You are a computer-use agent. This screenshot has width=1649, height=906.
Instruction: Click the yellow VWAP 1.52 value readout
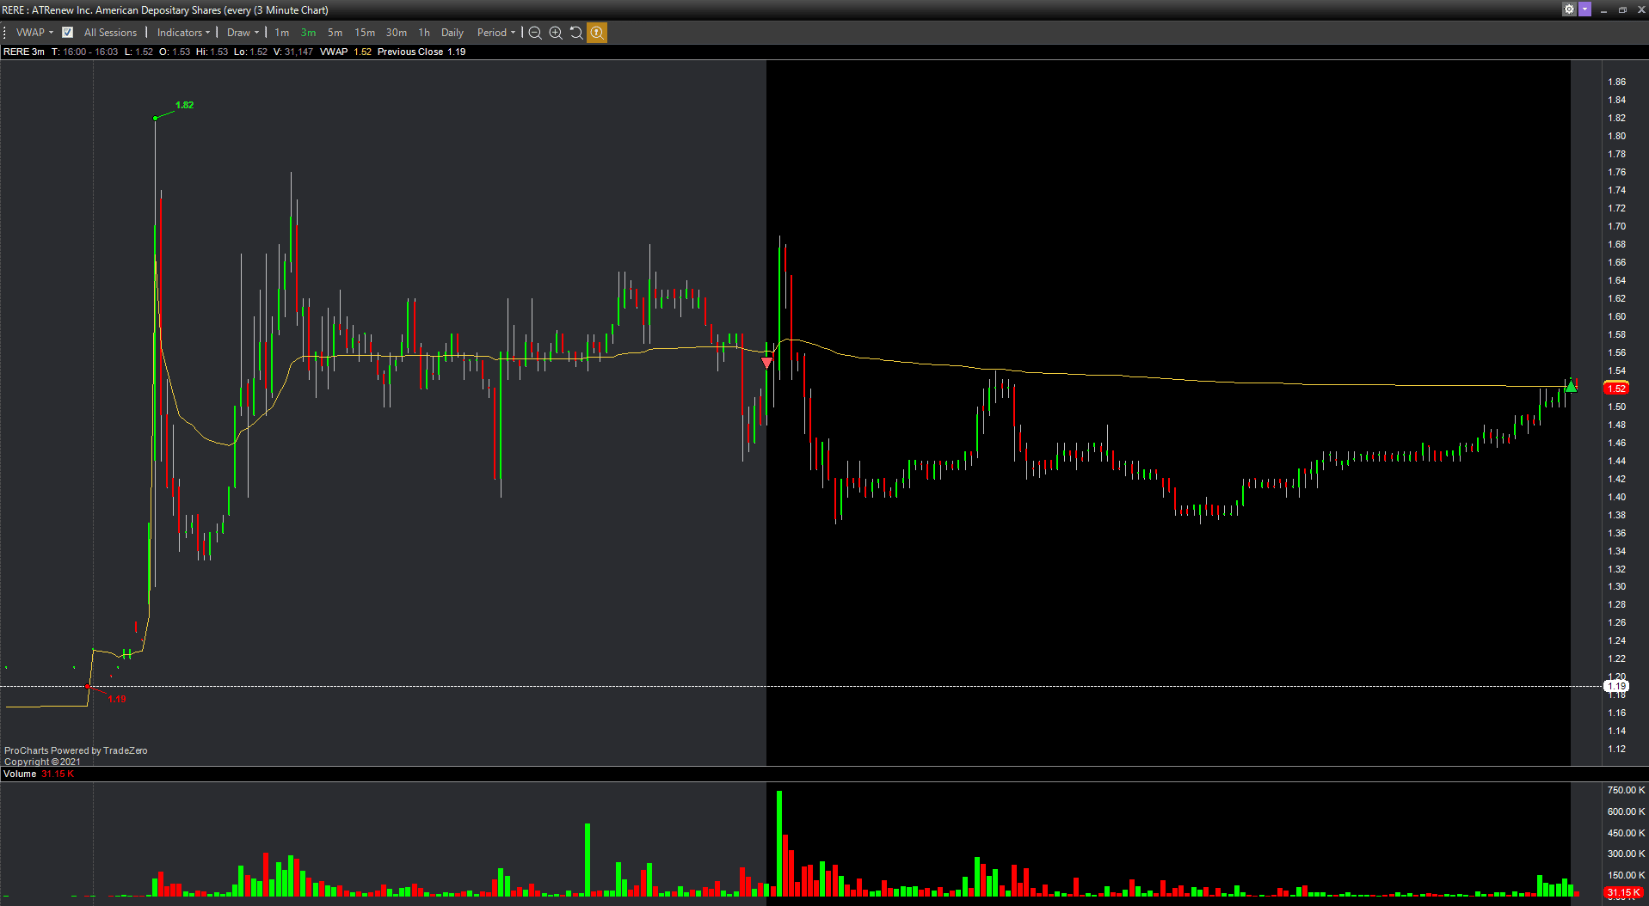point(362,52)
